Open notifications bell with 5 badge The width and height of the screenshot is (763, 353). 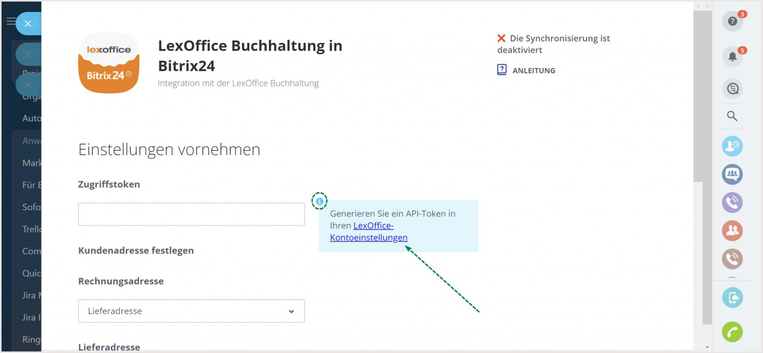[733, 57]
